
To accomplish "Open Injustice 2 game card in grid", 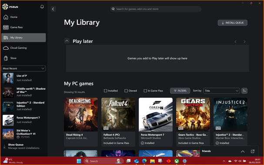I will tap(231, 122).
